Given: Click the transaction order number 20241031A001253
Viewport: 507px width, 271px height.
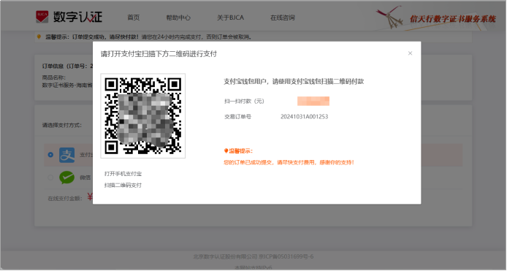Looking at the screenshot, I should click(x=304, y=117).
